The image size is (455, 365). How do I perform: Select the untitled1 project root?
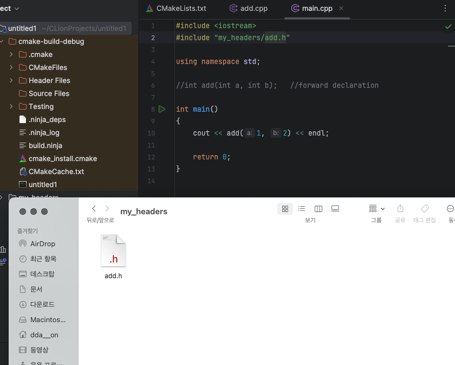(66, 28)
